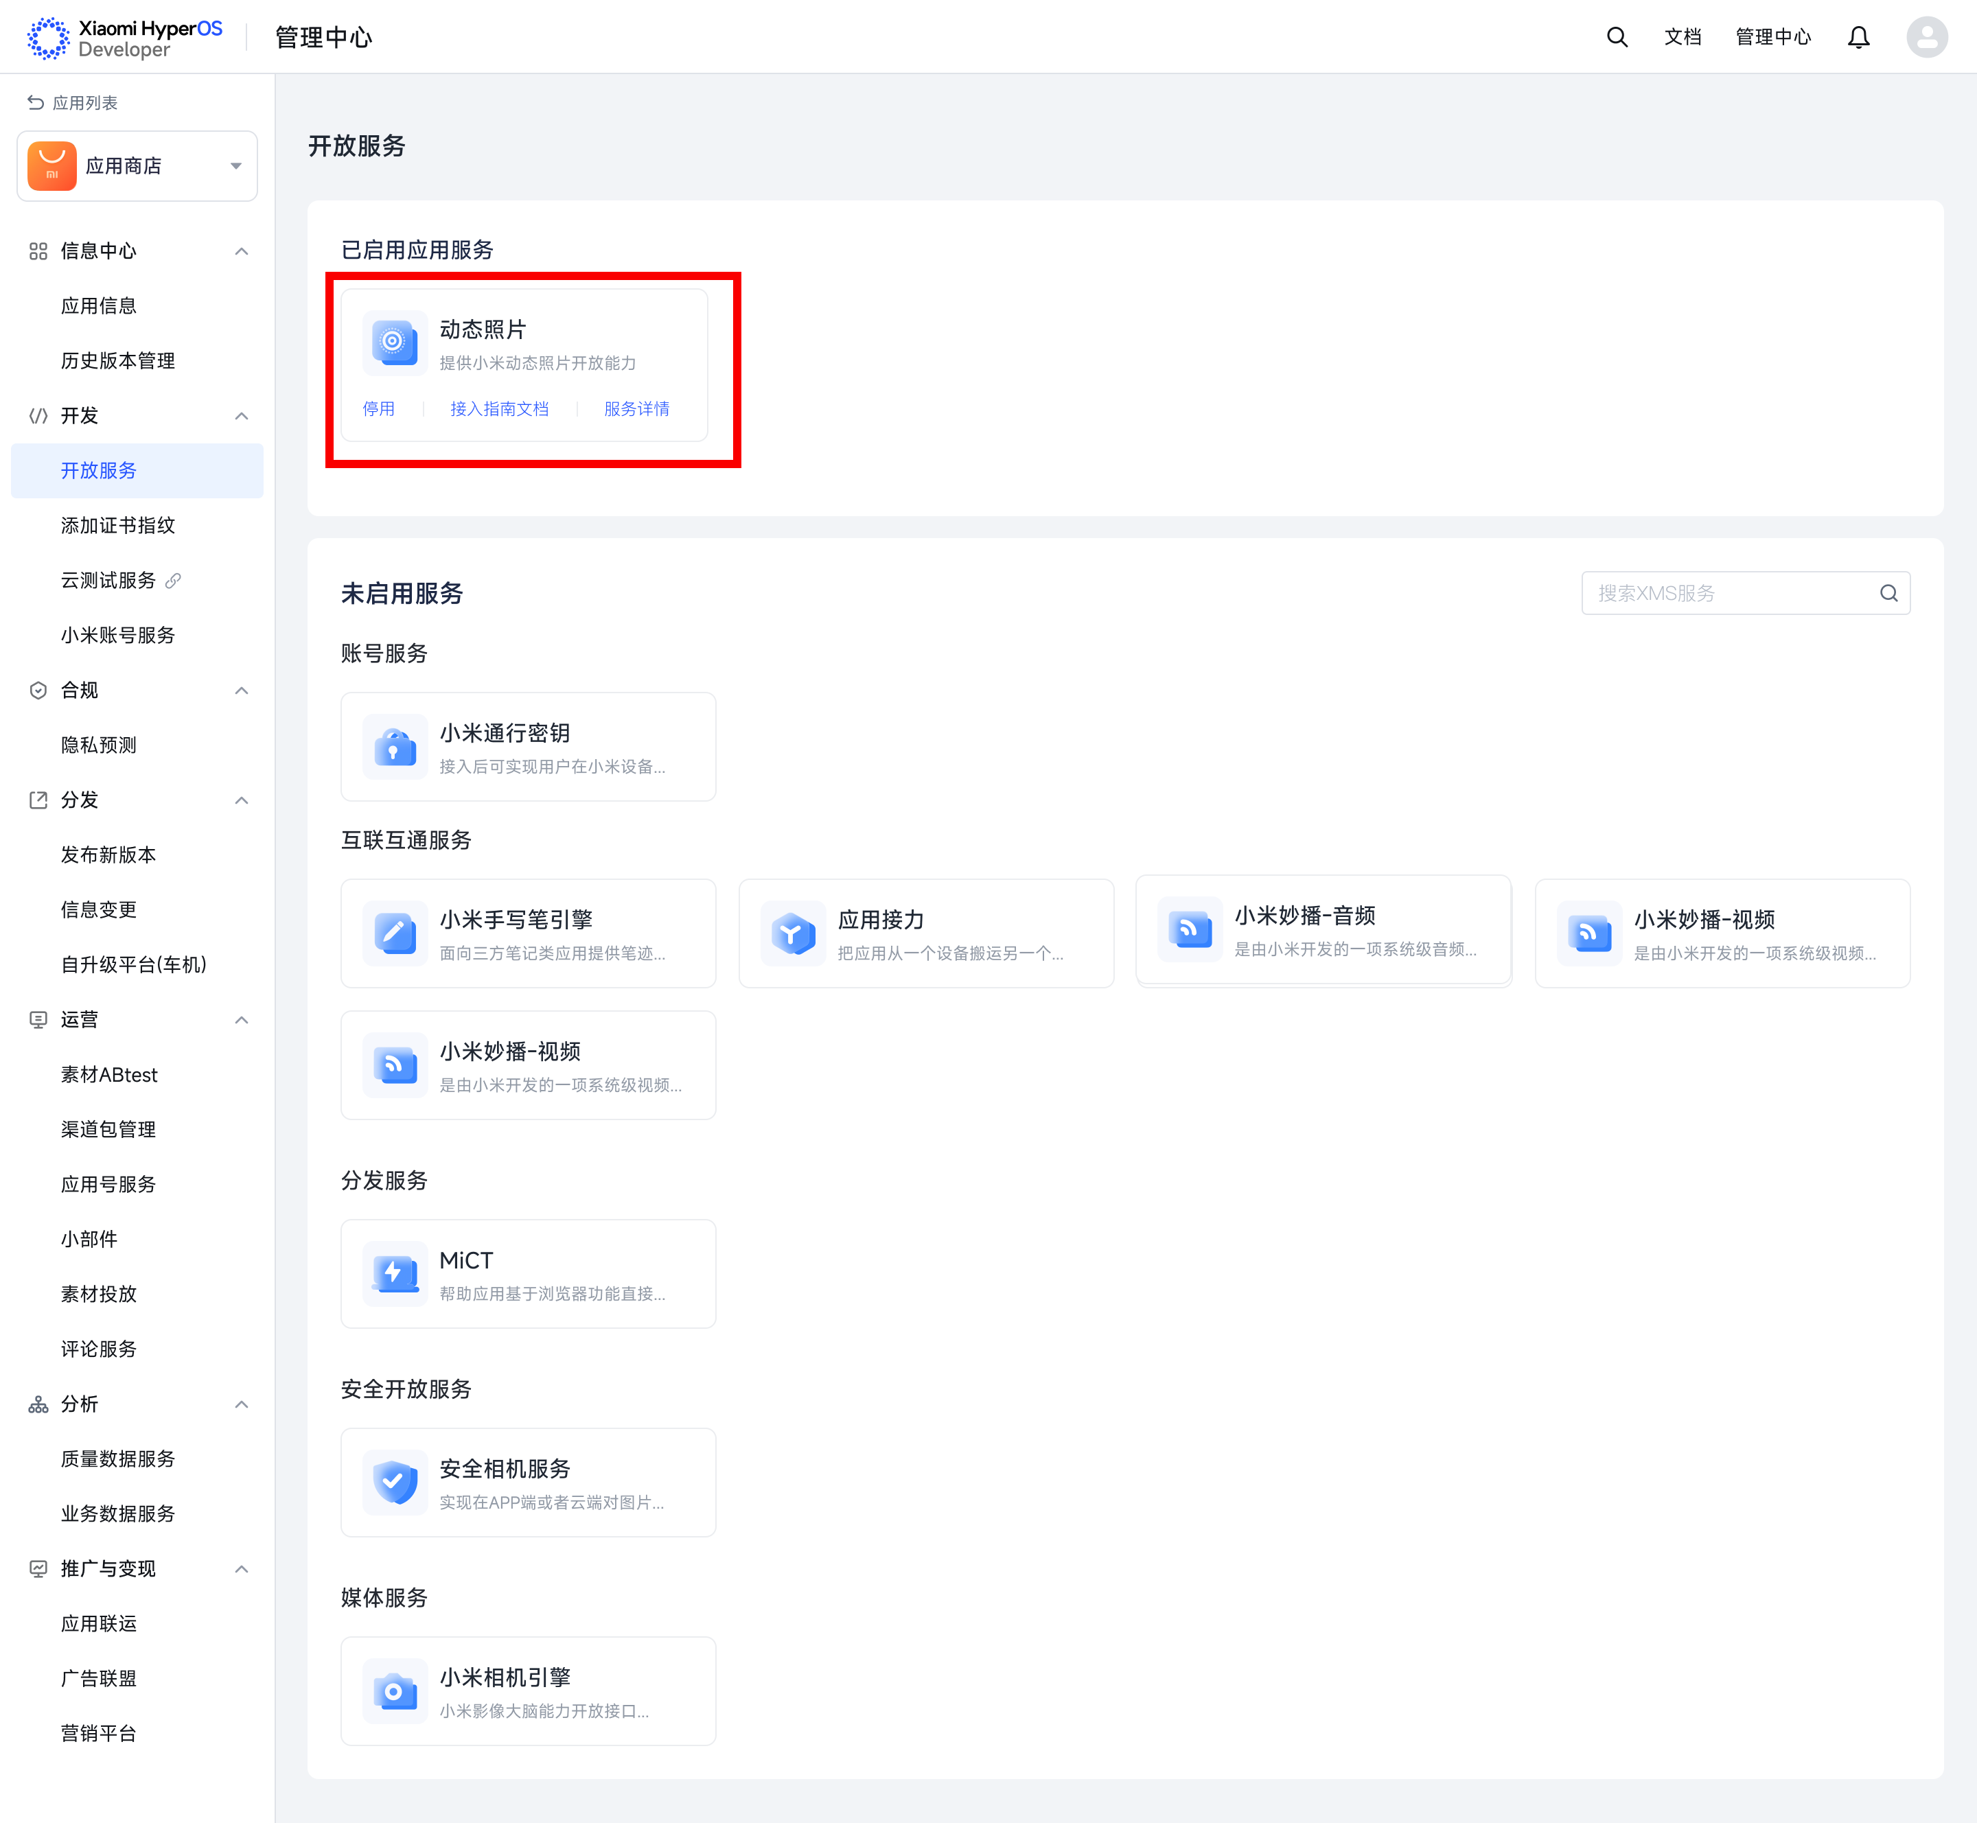
Task: Click the MiCT lightning icon
Action: pos(395,1273)
